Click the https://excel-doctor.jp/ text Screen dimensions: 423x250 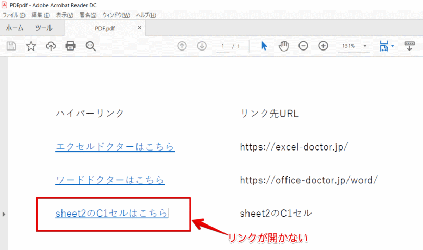[x=294, y=147]
